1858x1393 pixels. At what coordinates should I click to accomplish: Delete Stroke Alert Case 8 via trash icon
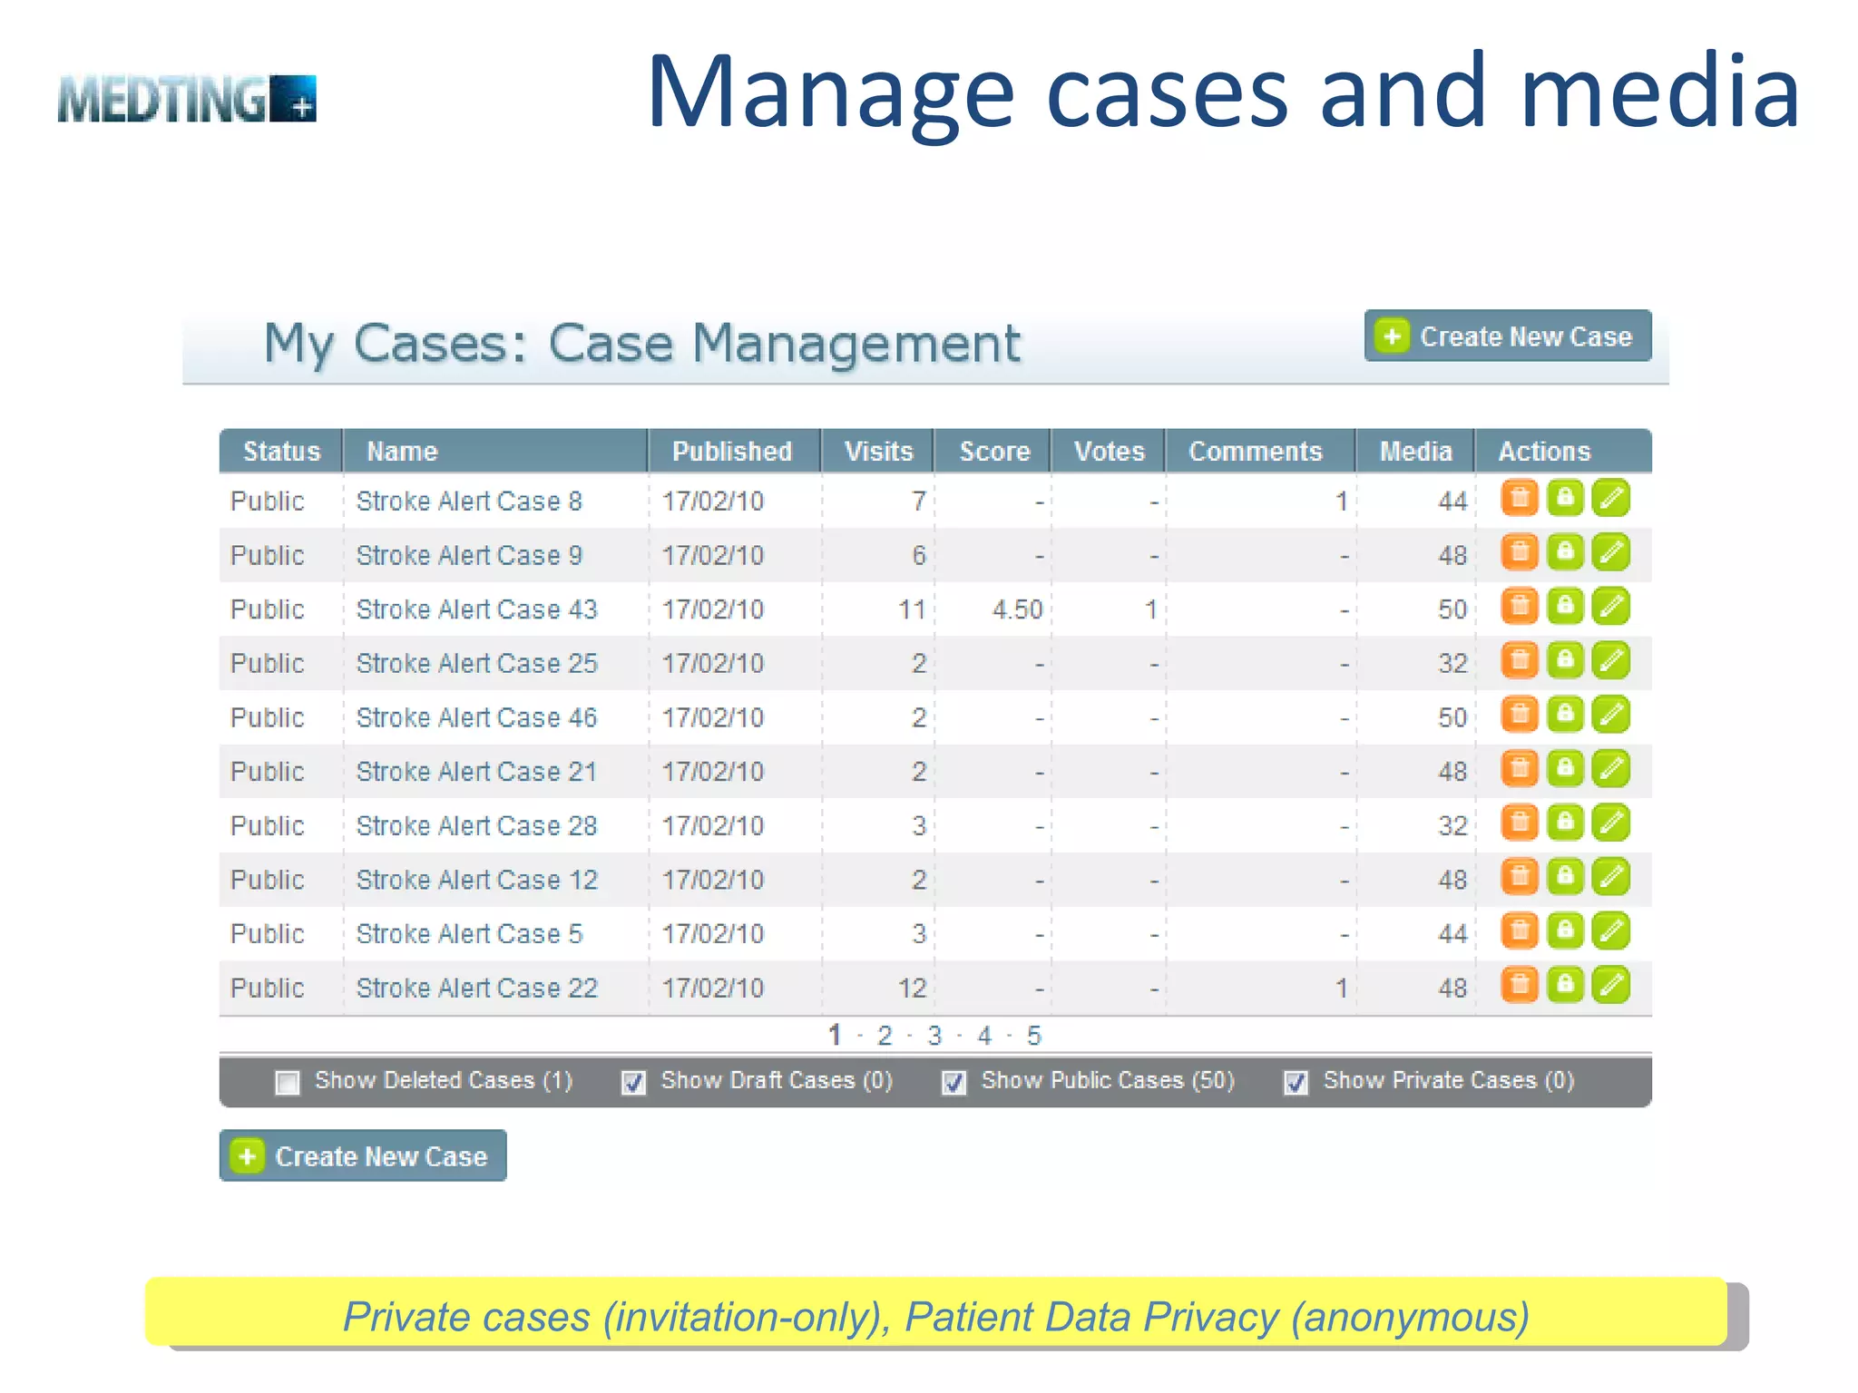[1520, 498]
